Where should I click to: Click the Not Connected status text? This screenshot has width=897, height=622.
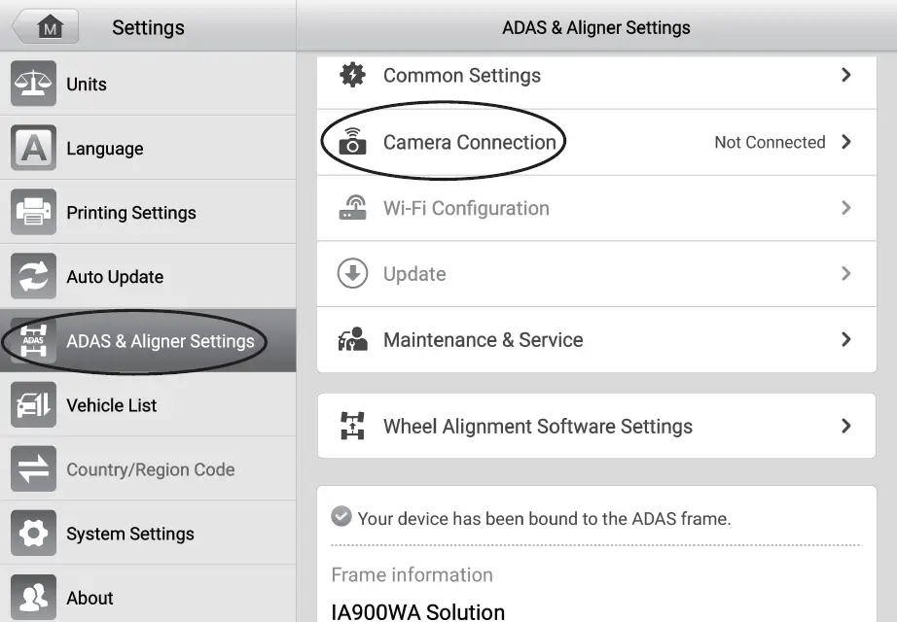tap(770, 142)
